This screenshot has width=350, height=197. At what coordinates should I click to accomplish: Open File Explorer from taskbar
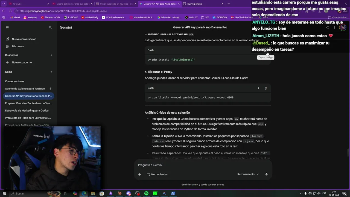pyautogui.click(x=93, y=193)
